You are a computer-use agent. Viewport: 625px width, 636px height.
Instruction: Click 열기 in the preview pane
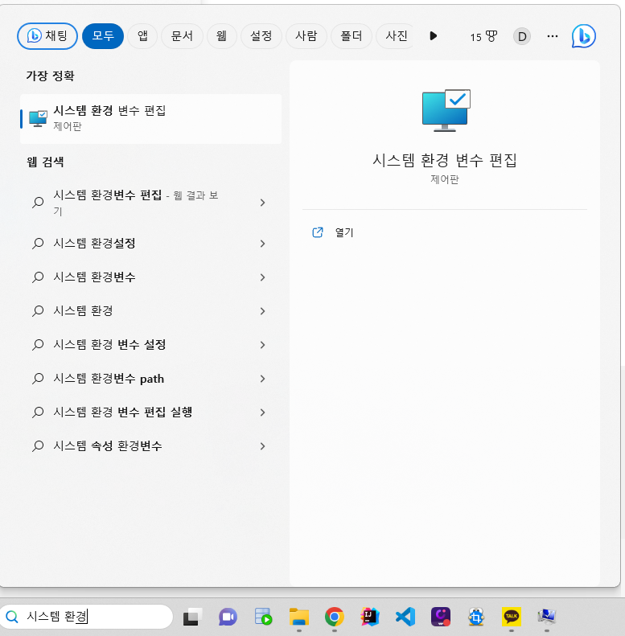(x=344, y=232)
